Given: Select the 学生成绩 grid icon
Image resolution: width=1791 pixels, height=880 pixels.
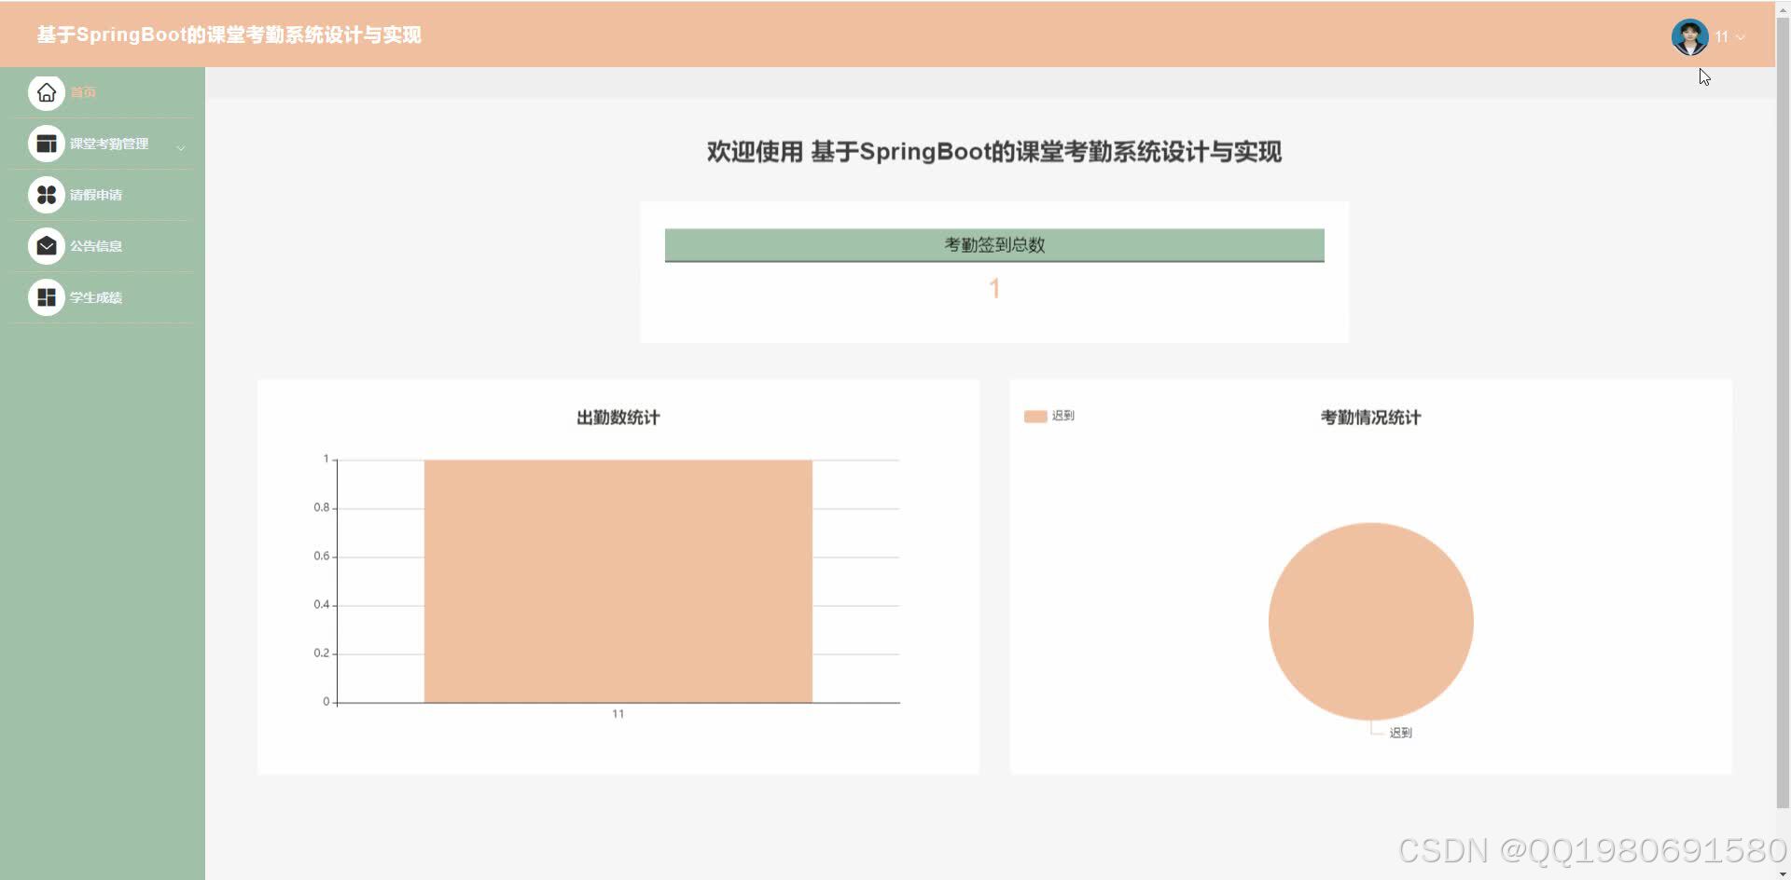Looking at the screenshot, I should click(x=46, y=296).
